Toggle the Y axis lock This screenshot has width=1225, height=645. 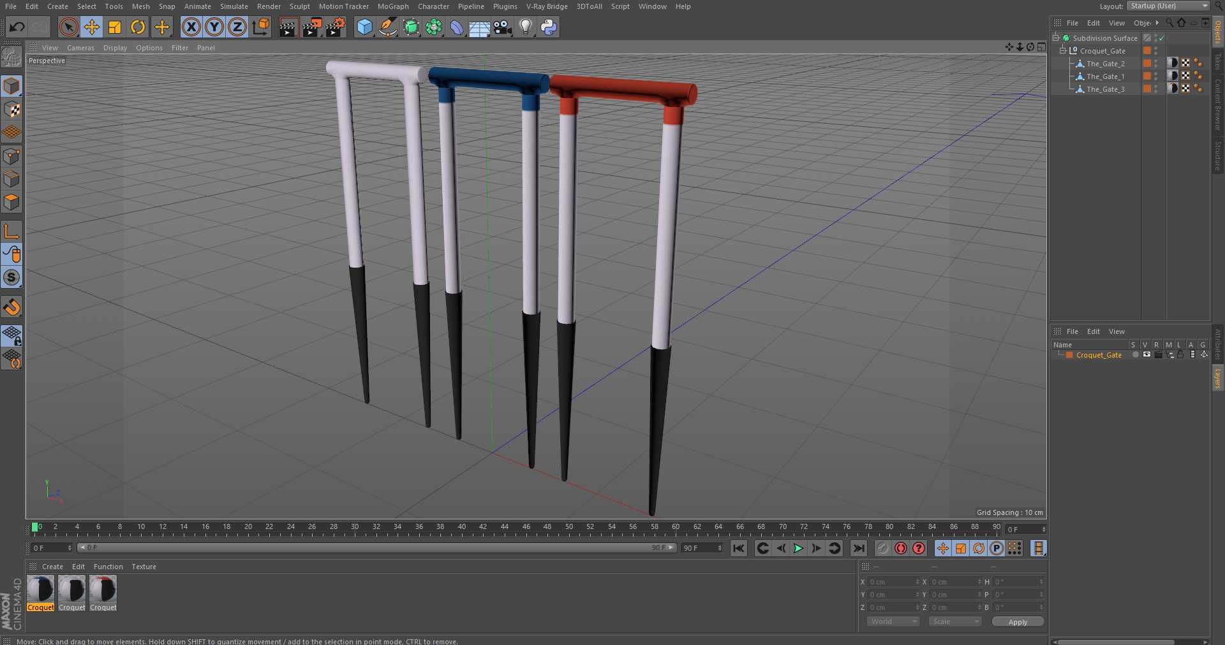coord(214,27)
